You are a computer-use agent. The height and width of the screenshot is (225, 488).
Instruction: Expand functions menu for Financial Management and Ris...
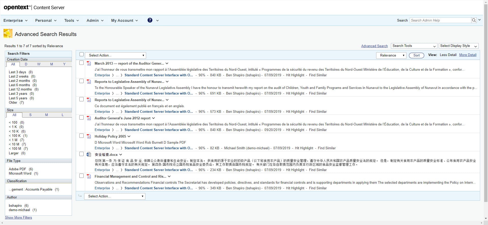pyautogui.click(x=169, y=177)
